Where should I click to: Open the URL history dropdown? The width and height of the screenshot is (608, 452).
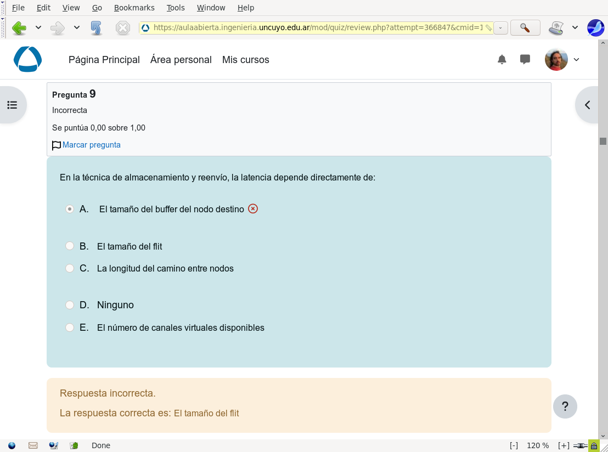[500, 28]
